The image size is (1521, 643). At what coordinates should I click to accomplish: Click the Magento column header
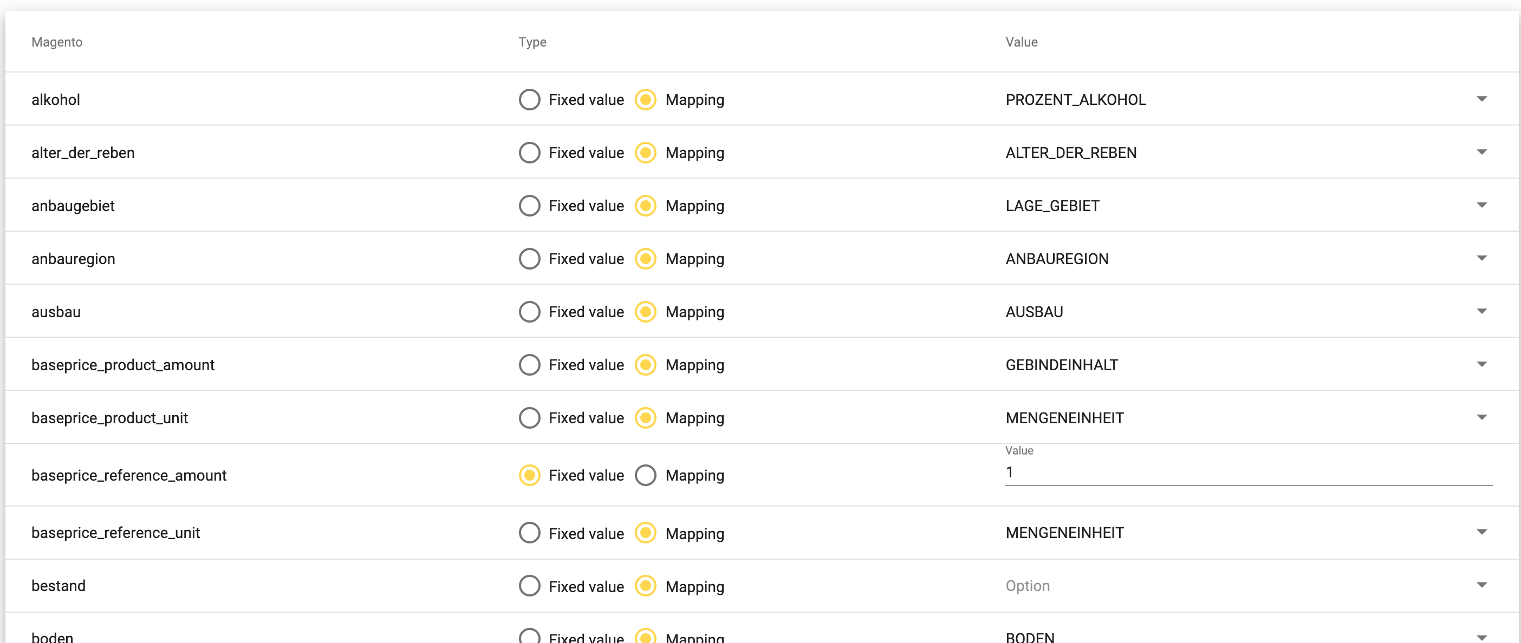[x=57, y=42]
